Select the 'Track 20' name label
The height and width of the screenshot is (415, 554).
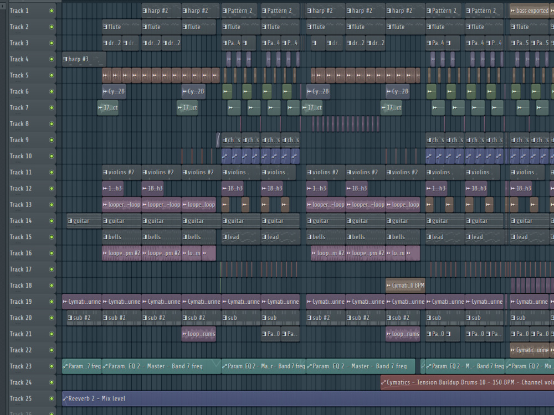click(20, 318)
